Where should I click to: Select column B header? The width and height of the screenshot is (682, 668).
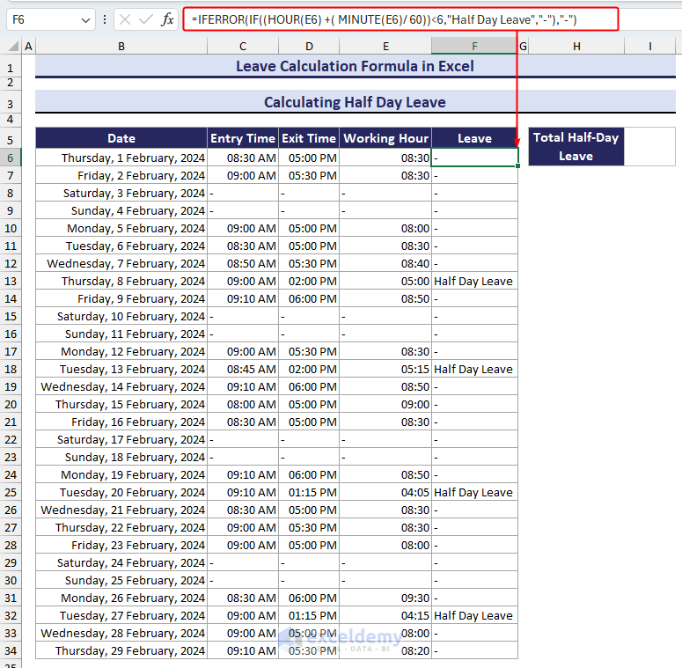[x=121, y=46]
